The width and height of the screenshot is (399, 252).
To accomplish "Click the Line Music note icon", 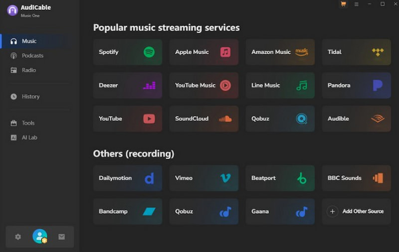I will 302,86.
